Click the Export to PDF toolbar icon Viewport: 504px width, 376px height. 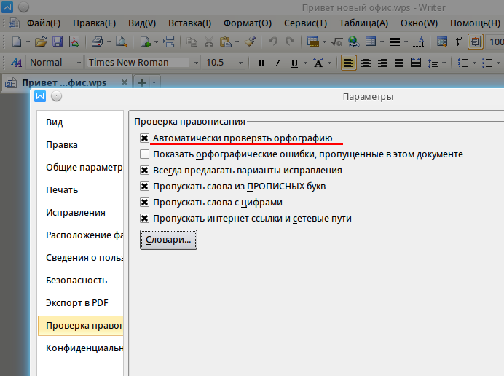(74, 42)
